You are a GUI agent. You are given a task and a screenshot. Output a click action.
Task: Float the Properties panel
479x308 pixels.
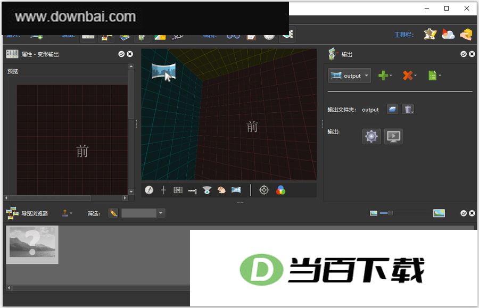[121, 54]
